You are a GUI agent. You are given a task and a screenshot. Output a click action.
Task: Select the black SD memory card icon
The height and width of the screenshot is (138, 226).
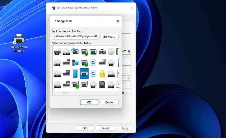(x=102, y=85)
